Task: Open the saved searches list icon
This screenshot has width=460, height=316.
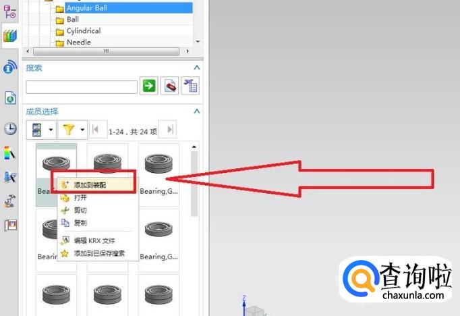Action: point(190,86)
